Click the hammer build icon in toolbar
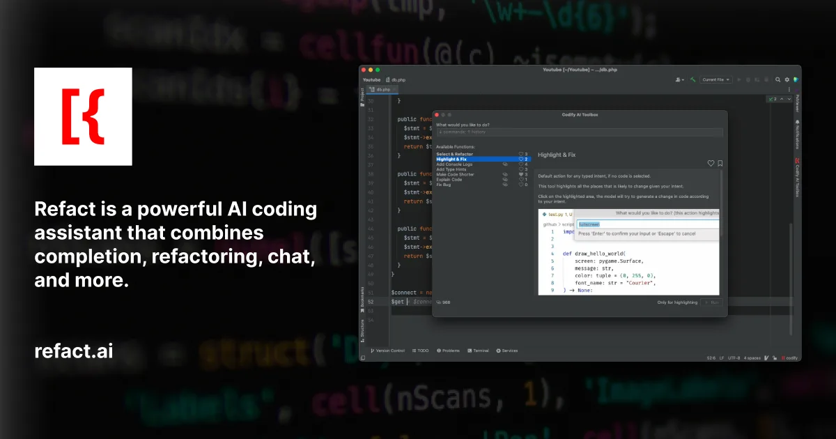 click(693, 80)
